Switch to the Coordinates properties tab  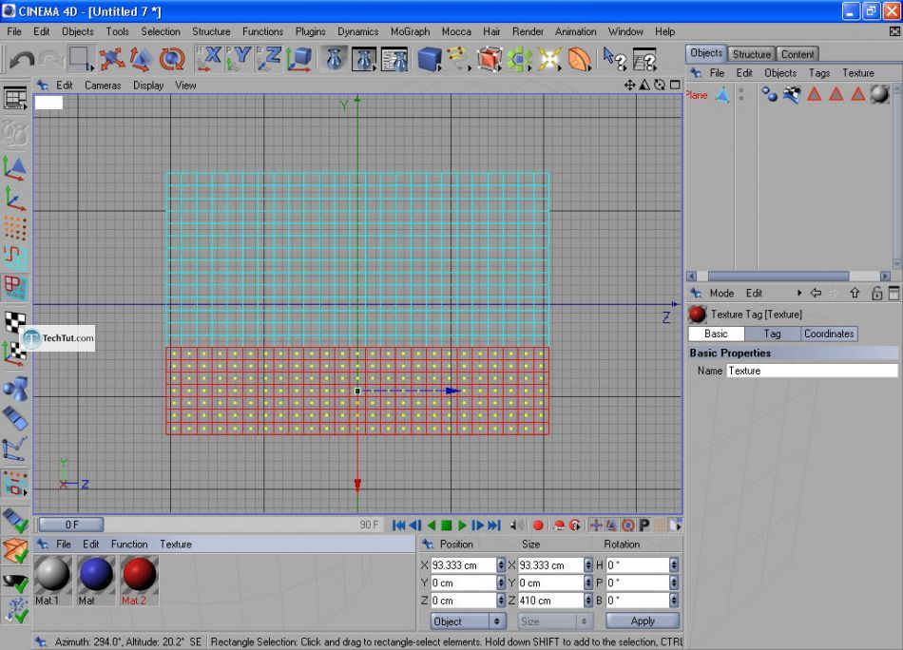(829, 334)
